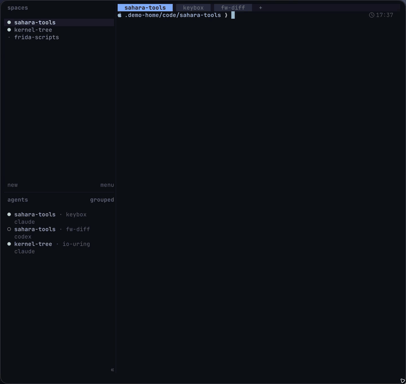Open the spaces menu button
The width and height of the screenshot is (406, 384).
click(107, 185)
